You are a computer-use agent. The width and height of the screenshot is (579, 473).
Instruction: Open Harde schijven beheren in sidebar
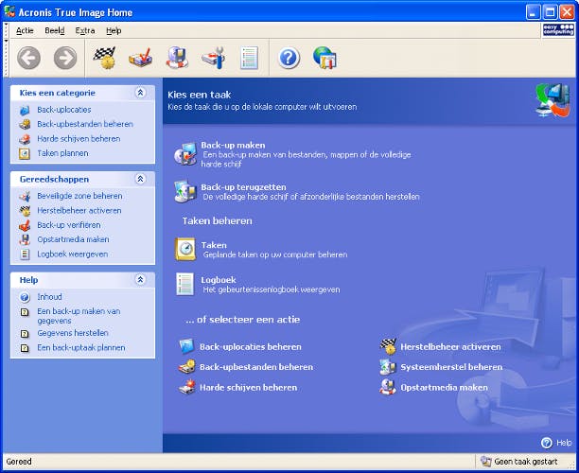(79, 139)
